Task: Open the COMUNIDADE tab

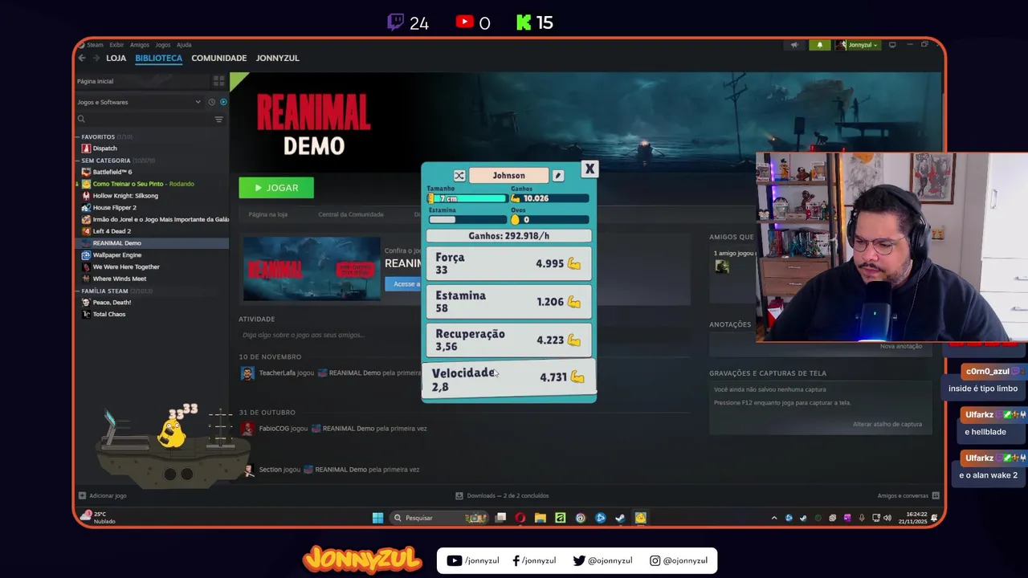Action: [x=218, y=58]
